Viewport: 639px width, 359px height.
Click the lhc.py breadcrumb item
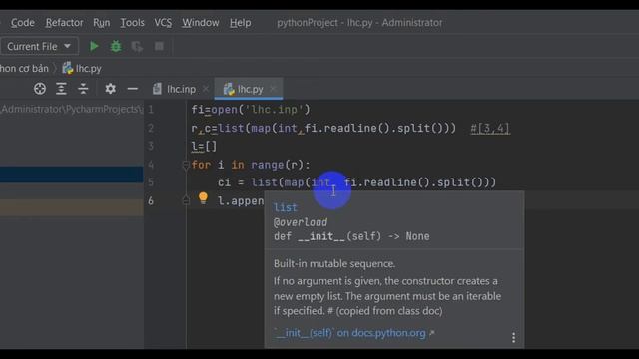coord(82,68)
